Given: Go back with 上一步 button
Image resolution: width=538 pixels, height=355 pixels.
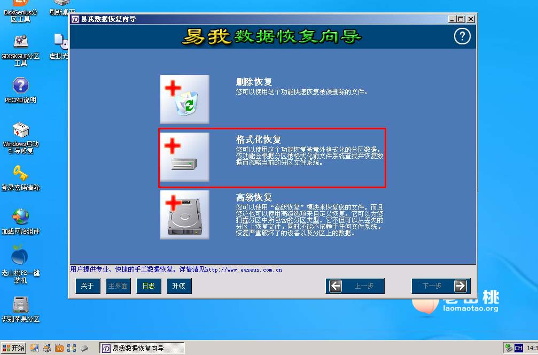Looking at the screenshot, I should [x=355, y=286].
